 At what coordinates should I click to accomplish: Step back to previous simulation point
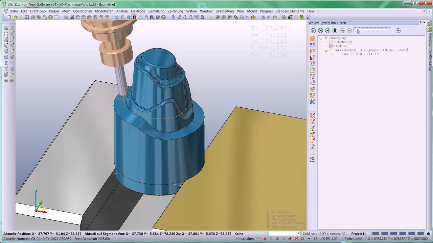[320, 31]
